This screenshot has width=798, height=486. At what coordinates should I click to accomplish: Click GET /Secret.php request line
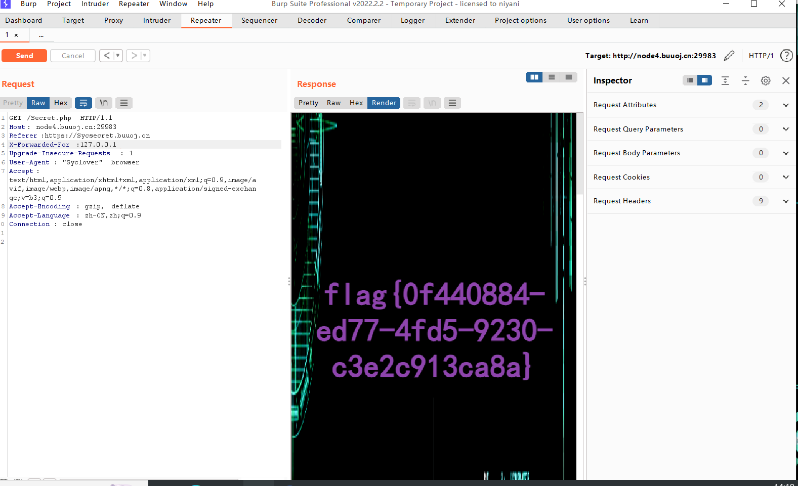click(61, 118)
